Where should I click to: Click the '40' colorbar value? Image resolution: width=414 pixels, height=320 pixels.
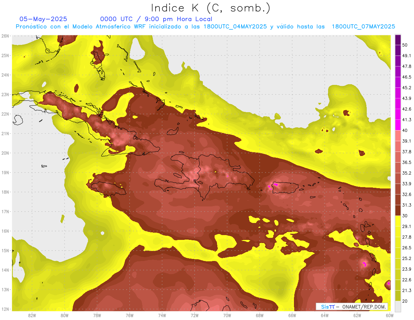click(405, 130)
